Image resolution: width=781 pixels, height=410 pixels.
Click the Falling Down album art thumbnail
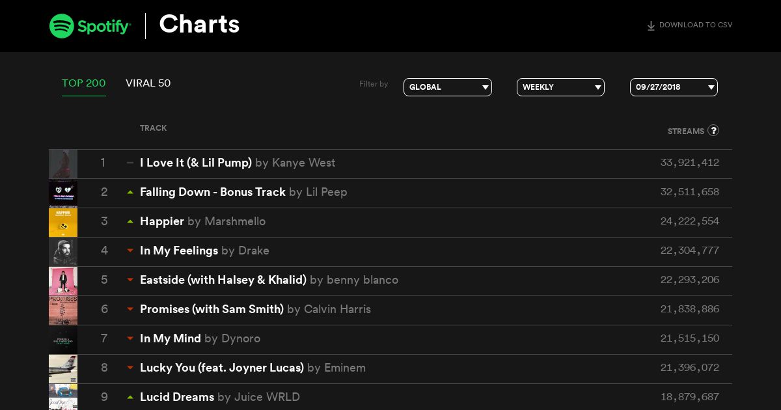(63, 193)
